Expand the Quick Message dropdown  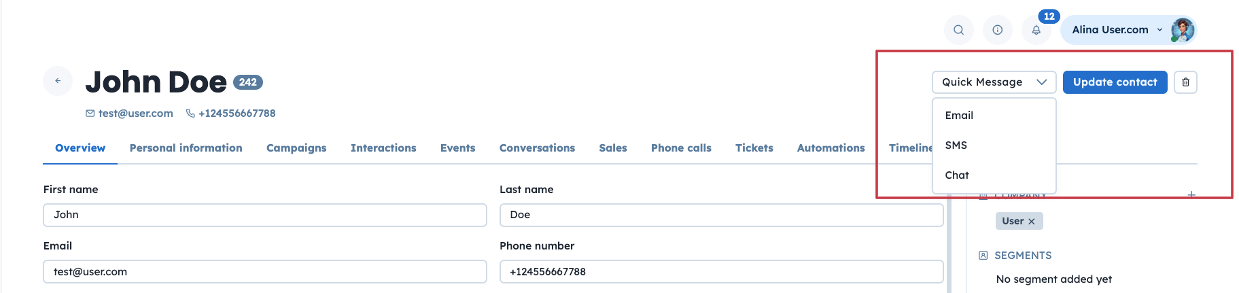[x=994, y=82]
